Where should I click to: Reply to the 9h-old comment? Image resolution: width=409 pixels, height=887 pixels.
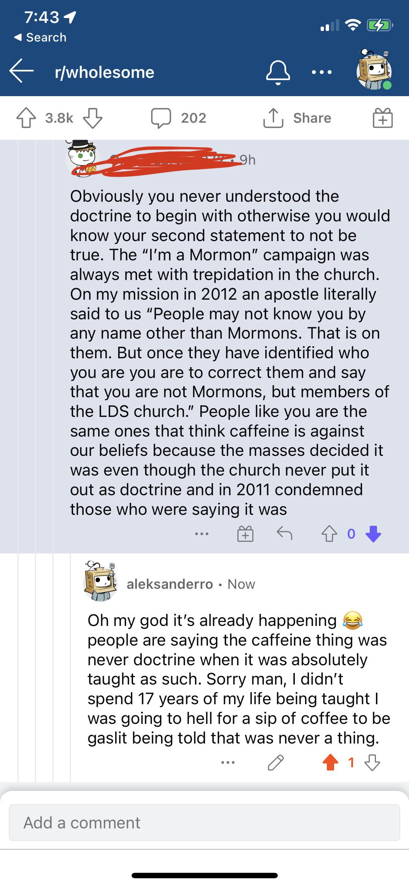[284, 534]
